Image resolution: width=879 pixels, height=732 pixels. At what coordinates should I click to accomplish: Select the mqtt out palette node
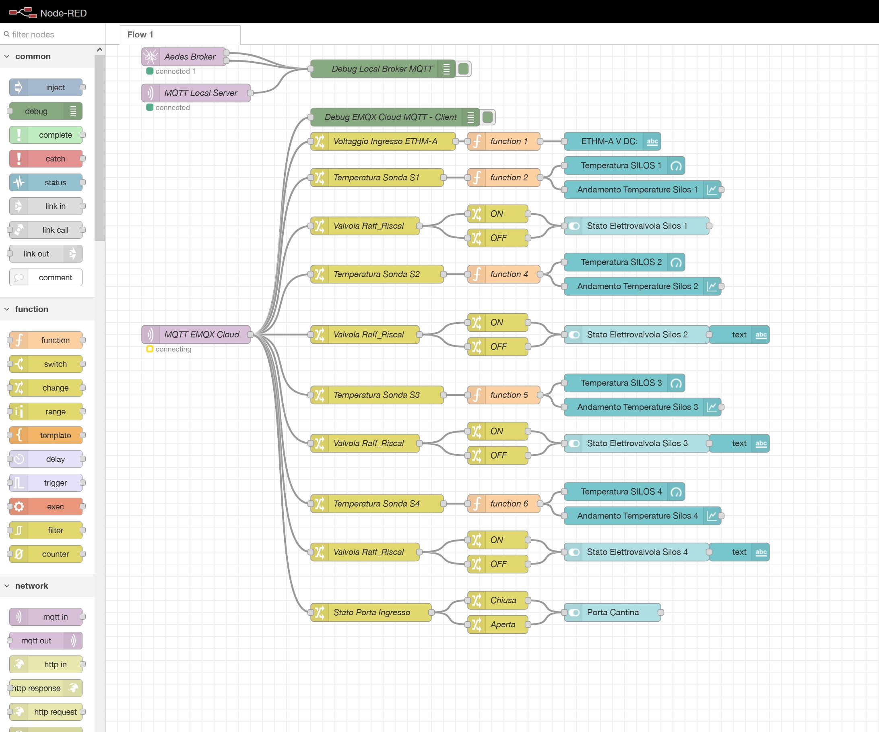click(46, 640)
